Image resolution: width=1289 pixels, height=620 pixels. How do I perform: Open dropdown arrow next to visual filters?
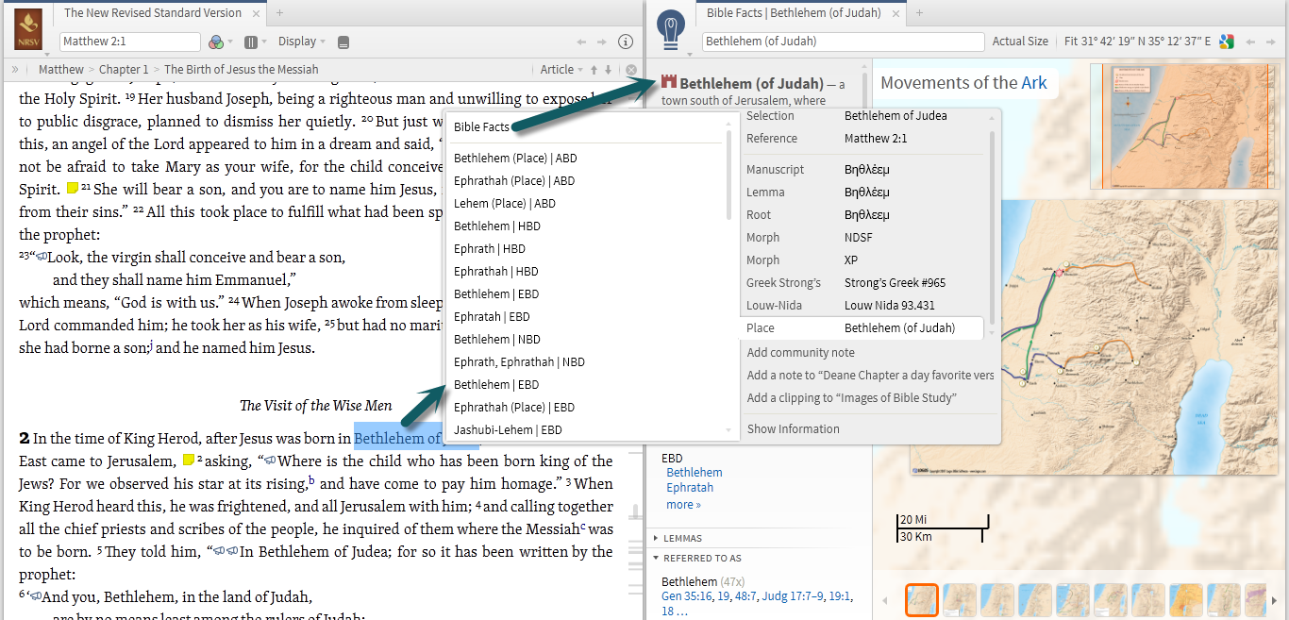click(230, 42)
